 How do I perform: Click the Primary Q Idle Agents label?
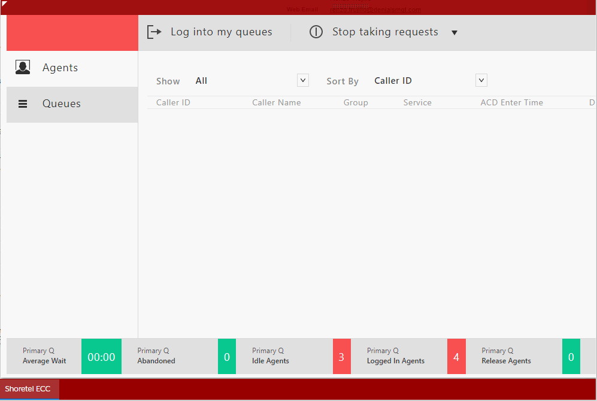270,356
